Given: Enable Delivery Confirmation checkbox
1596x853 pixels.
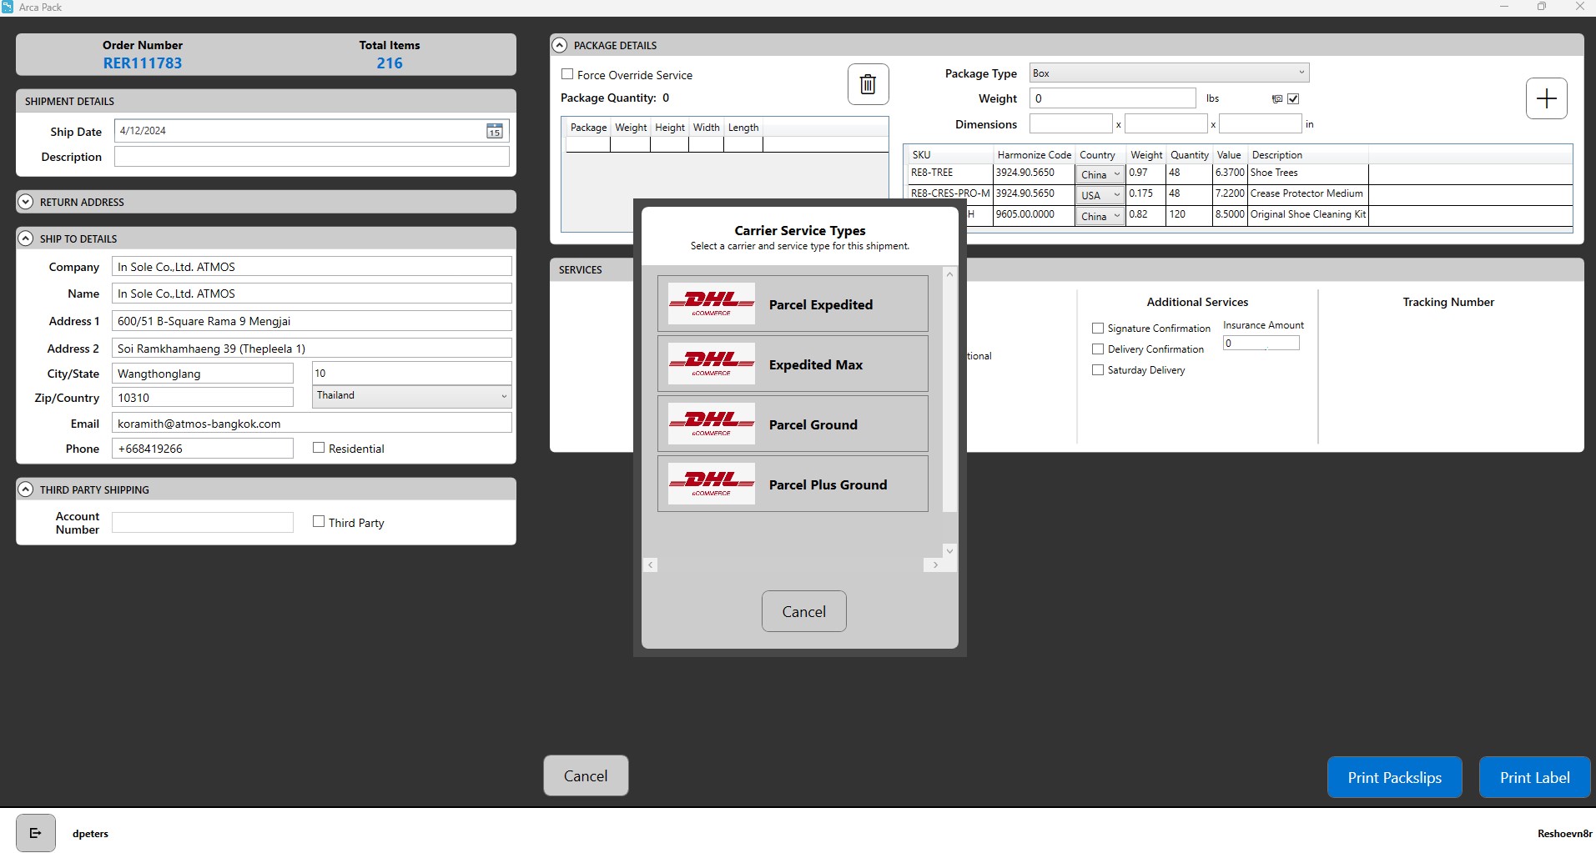Looking at the screenshot, I should pyautogui.click(x=1098, y=349).
